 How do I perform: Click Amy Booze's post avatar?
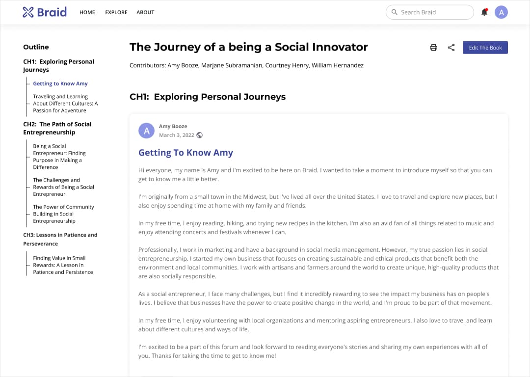(146, 131)
